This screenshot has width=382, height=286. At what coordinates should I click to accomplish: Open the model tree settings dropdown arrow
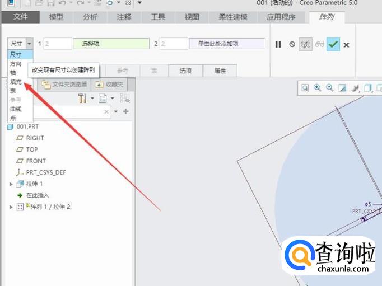click(x=92, y=98)
